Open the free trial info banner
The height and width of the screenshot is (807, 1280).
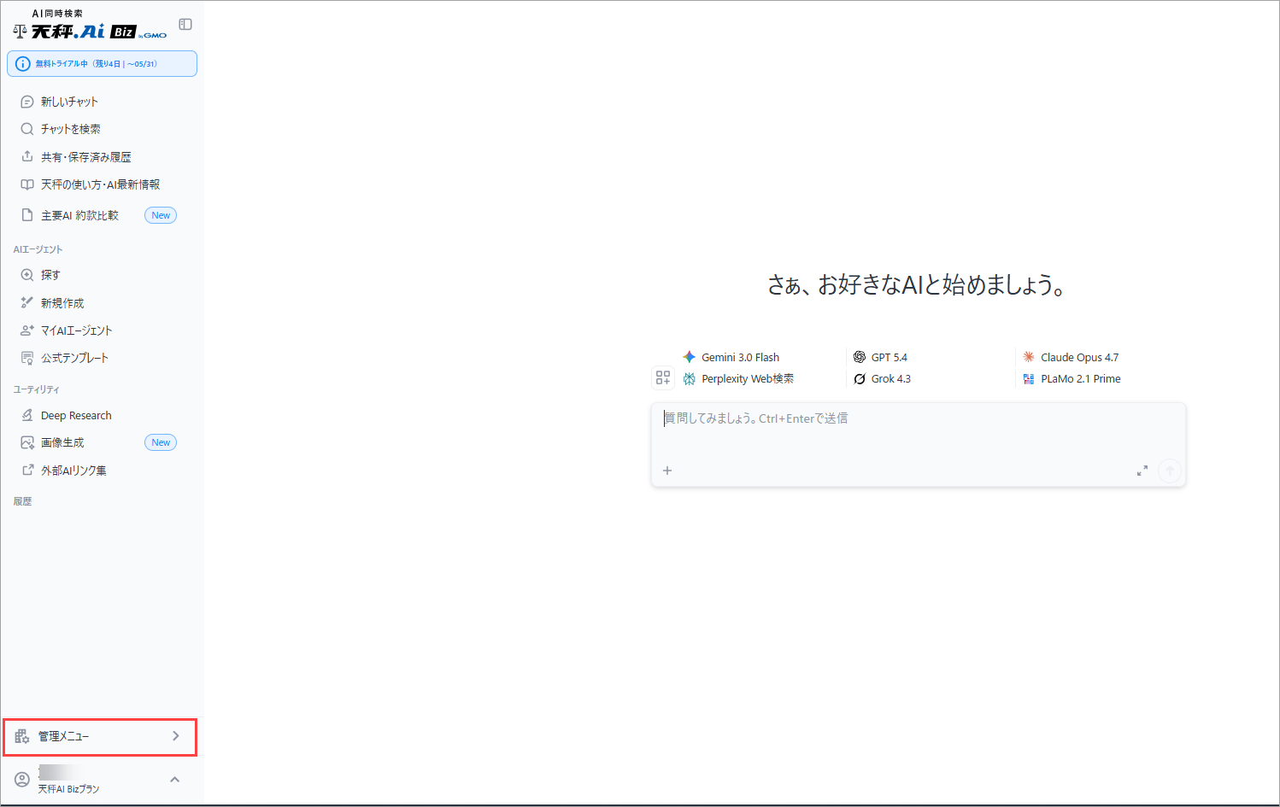[x=102, y=64]
